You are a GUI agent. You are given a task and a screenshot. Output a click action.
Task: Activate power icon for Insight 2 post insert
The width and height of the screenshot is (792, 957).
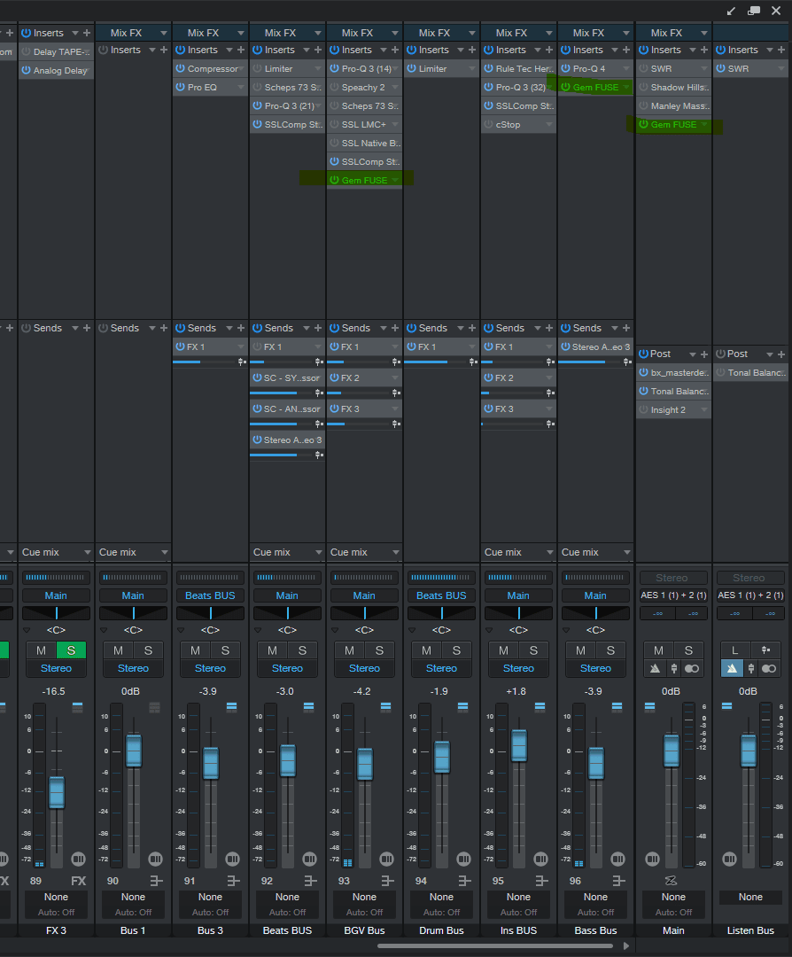point(644,410)
